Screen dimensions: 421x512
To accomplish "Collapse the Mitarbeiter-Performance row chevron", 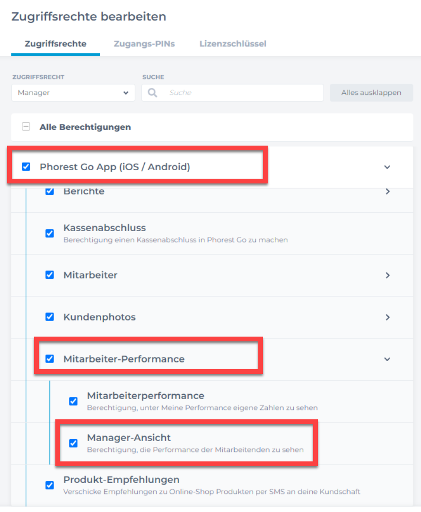I will [x=387, y=359].
